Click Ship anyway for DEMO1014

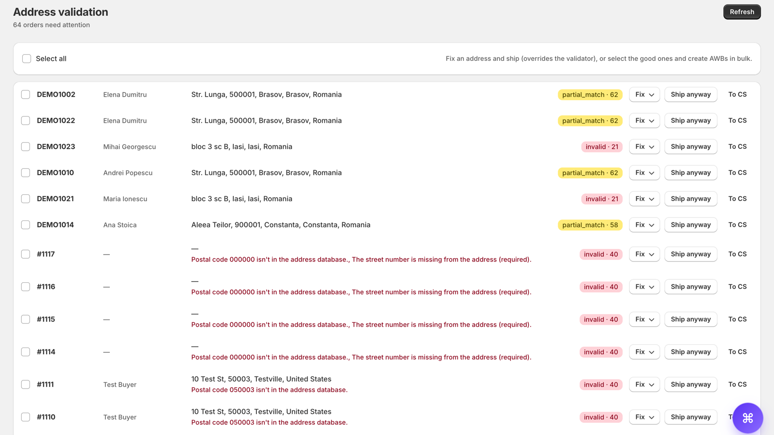pyautogui.click(x=691, y=225)
